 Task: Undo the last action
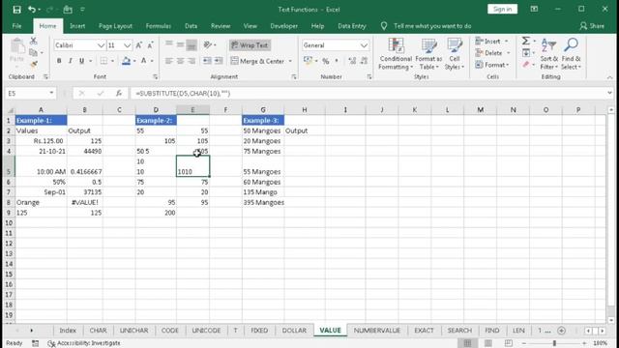coord(32,10)
